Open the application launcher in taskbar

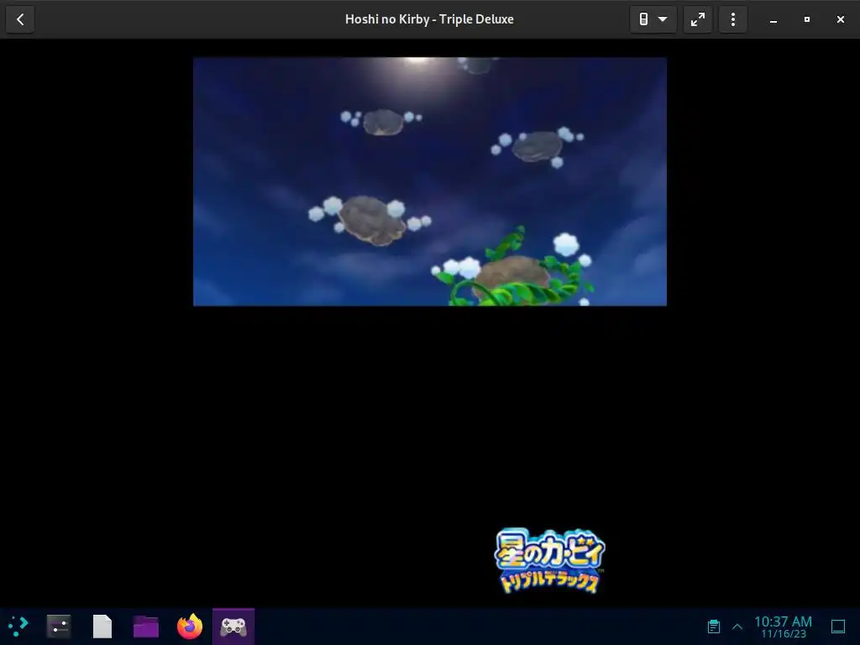pyautogui.click(x=18, y=626)
